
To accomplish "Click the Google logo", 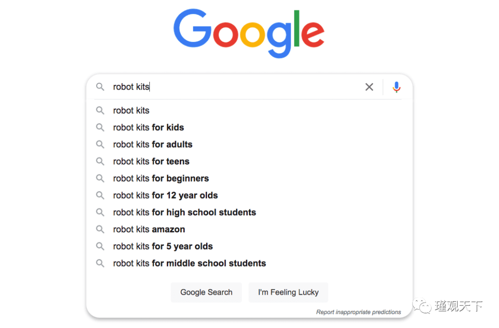I will 249,33.
